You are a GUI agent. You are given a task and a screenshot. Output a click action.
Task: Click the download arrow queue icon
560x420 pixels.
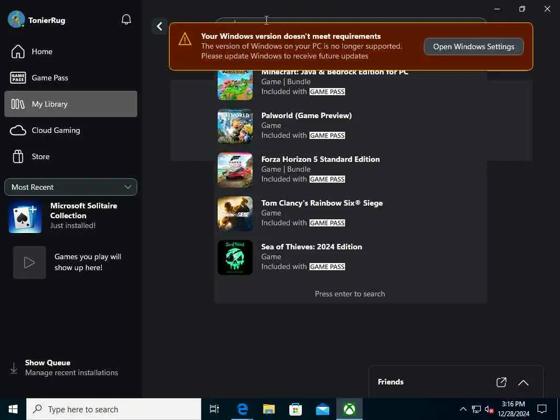(x=14, y=368)
